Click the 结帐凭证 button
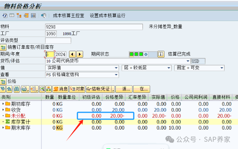Screen dimensions: 238x149 (98, 89)
